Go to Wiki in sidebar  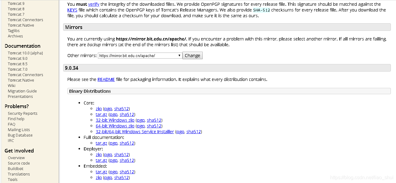[11, 86]
